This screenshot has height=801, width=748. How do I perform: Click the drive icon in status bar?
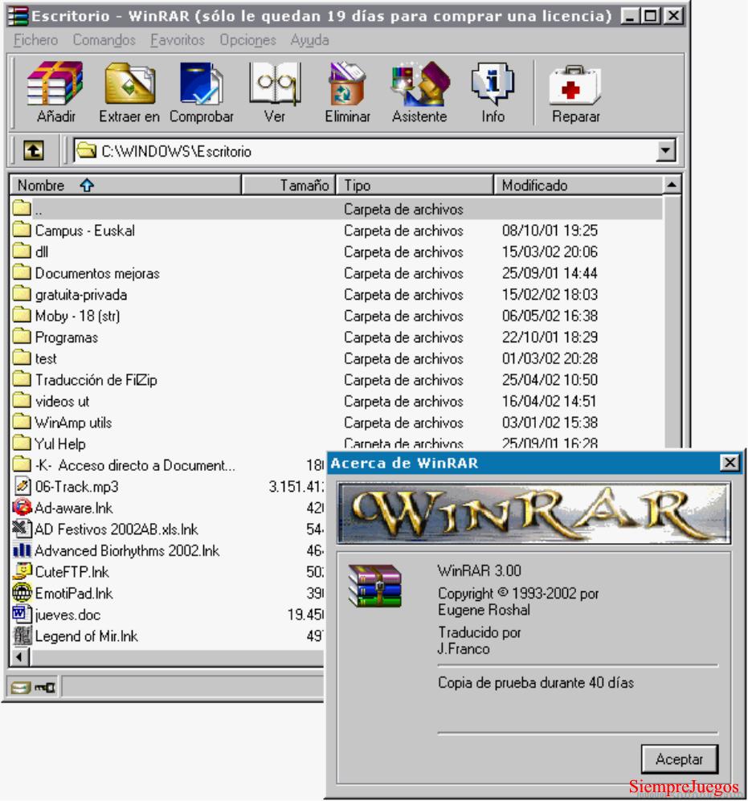(20, 688)
